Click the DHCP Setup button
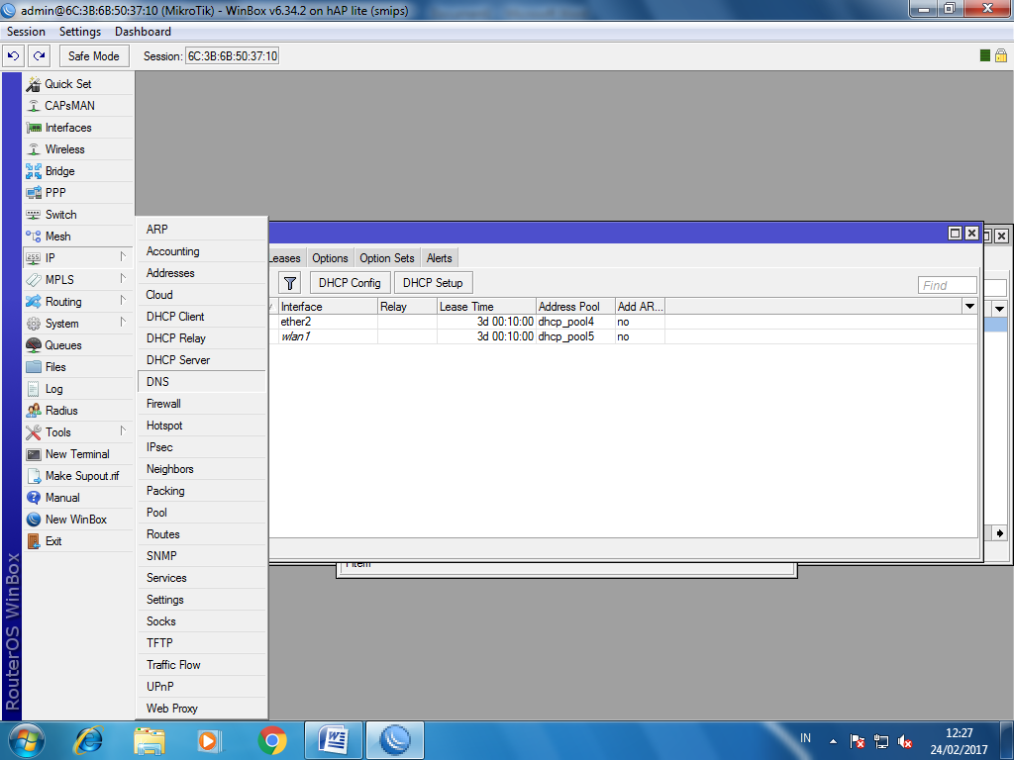This screenshot has height=760, width=1014. (x=433, y=283)
